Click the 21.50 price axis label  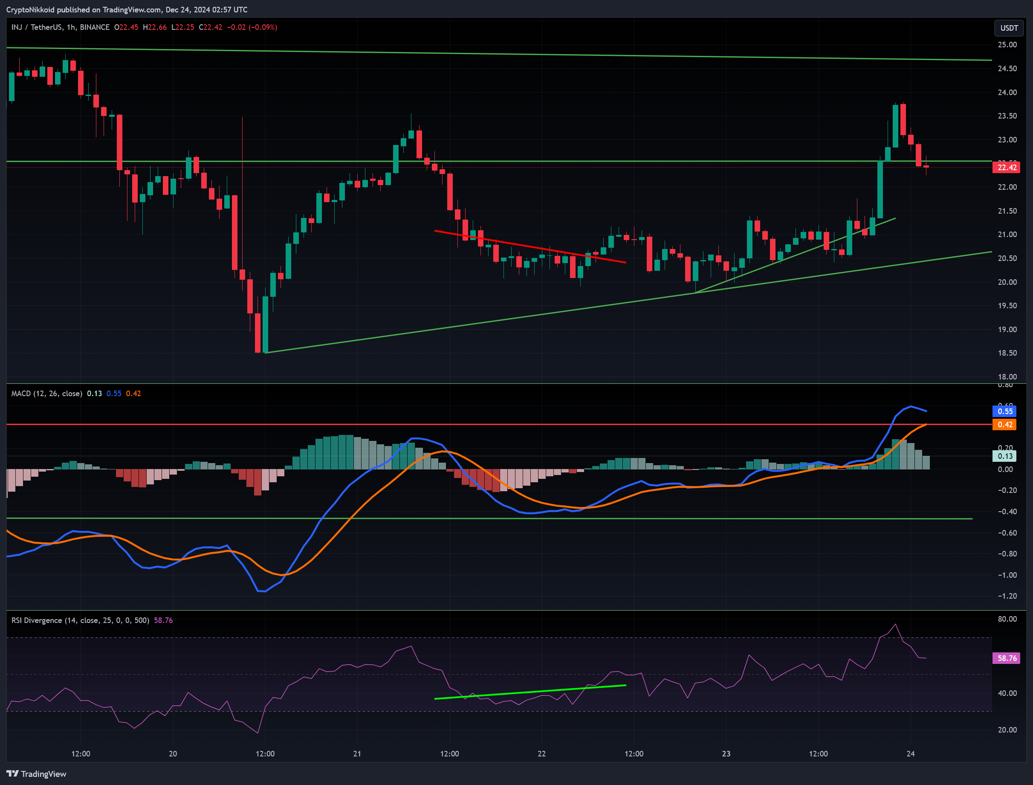tap(1007, 211)
